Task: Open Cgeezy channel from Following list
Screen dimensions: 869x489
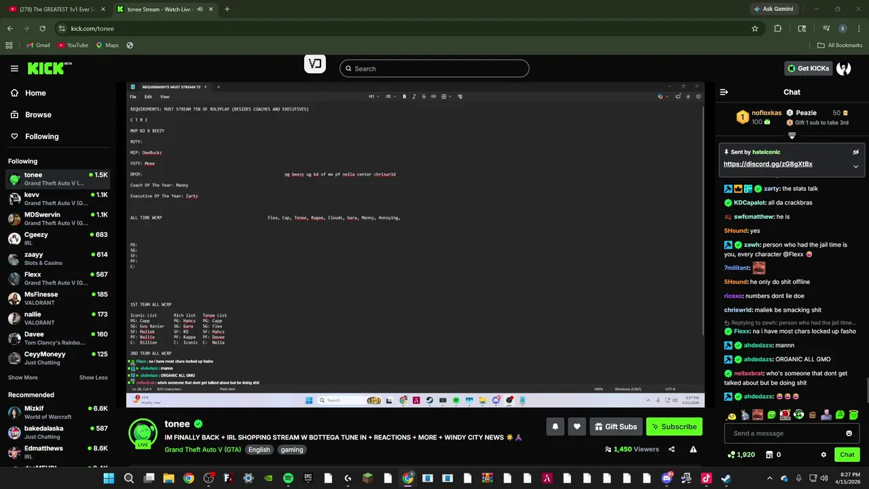Action: point(58,238)
